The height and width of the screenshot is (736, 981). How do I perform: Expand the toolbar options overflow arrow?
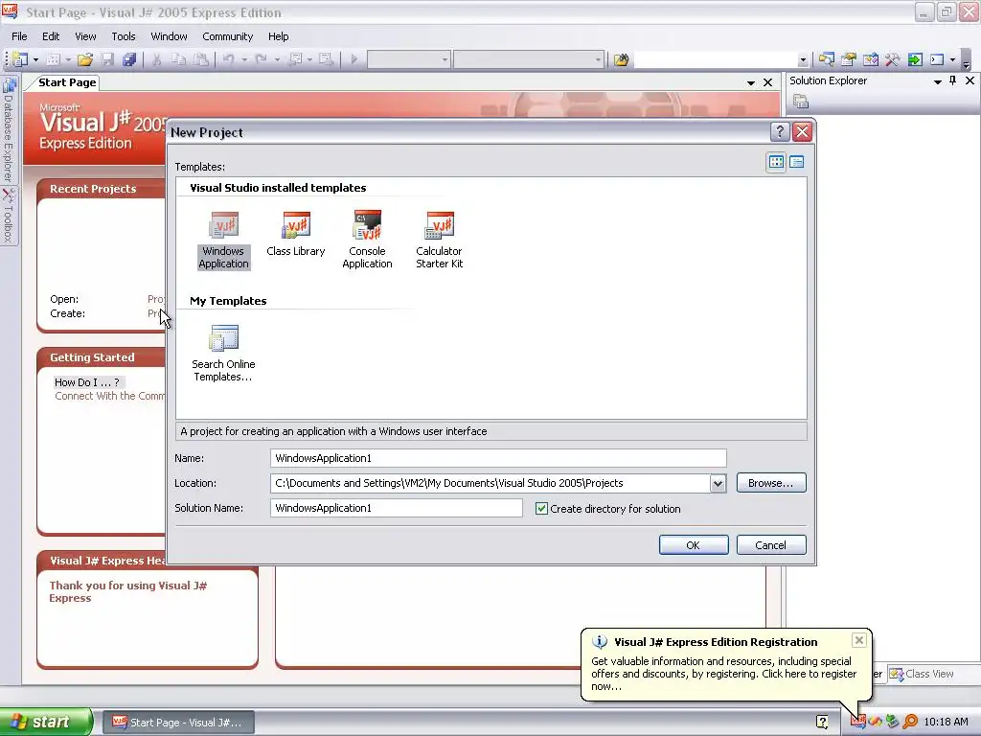[966, 63]
